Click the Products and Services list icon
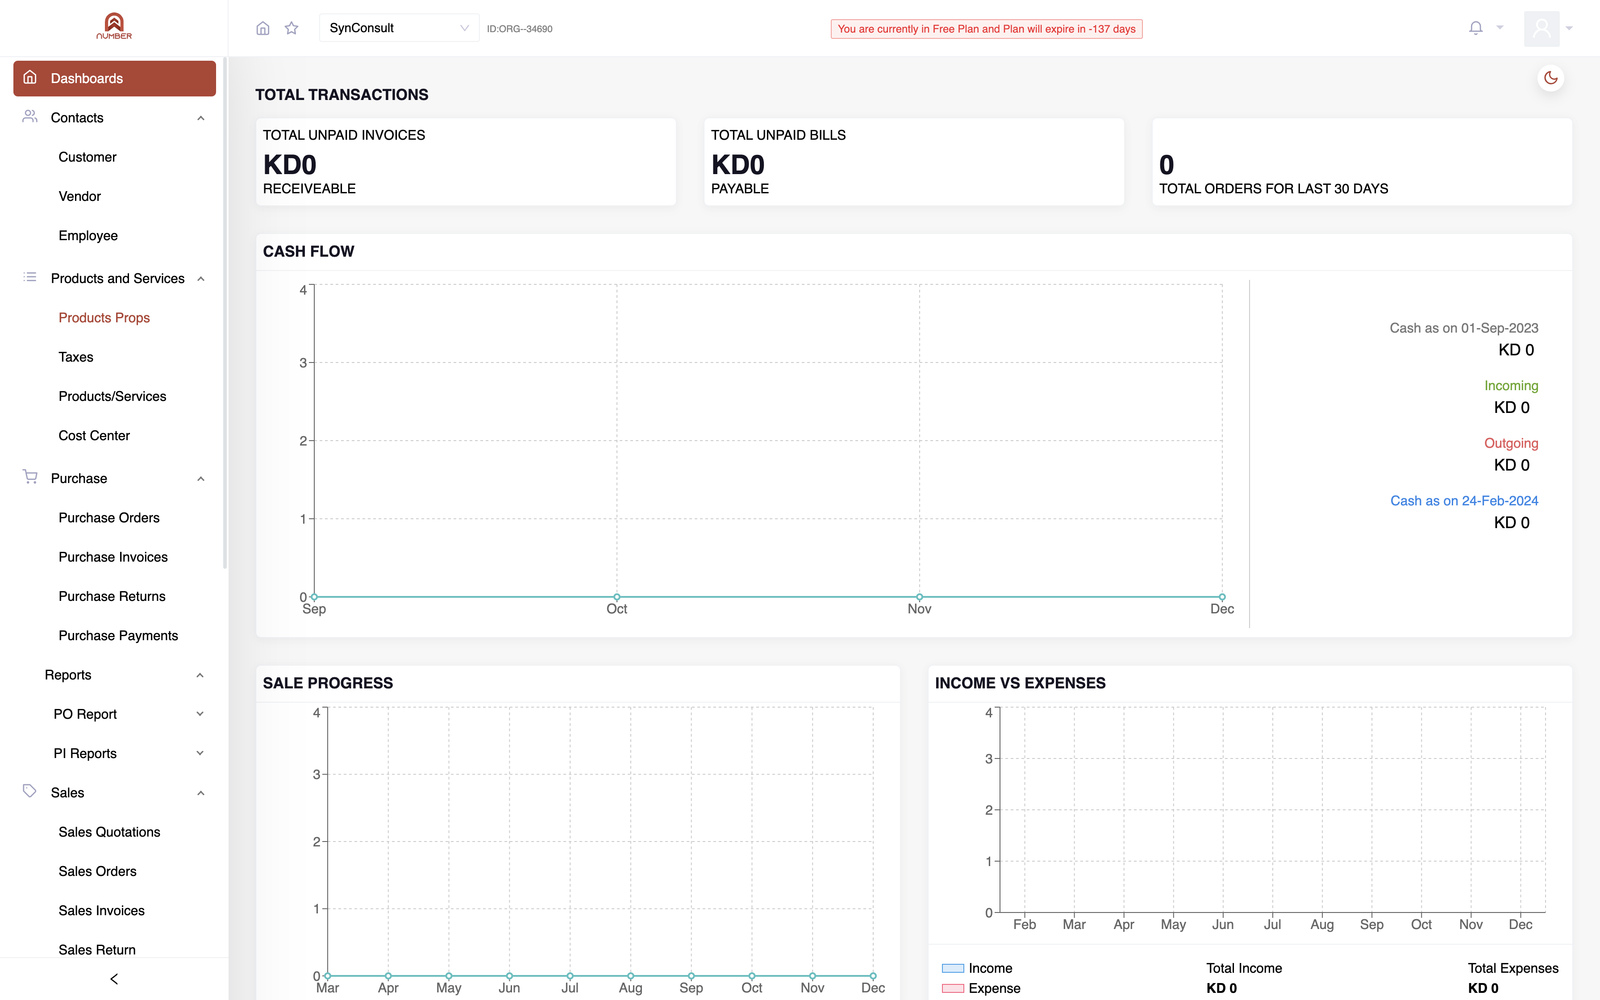1600x1000 pixels. (30, 277)
